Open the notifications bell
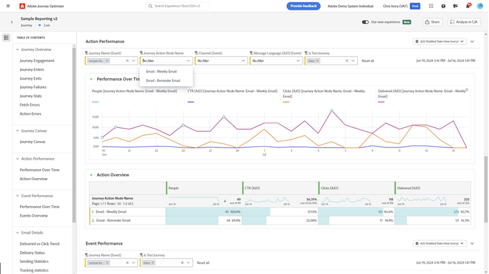This screenshot has height=274, width=489. pyautogui.click(x=467, y=6)
